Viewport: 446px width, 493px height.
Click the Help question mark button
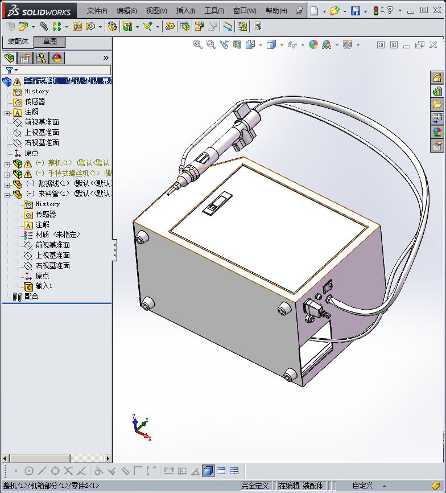[390, 10]
